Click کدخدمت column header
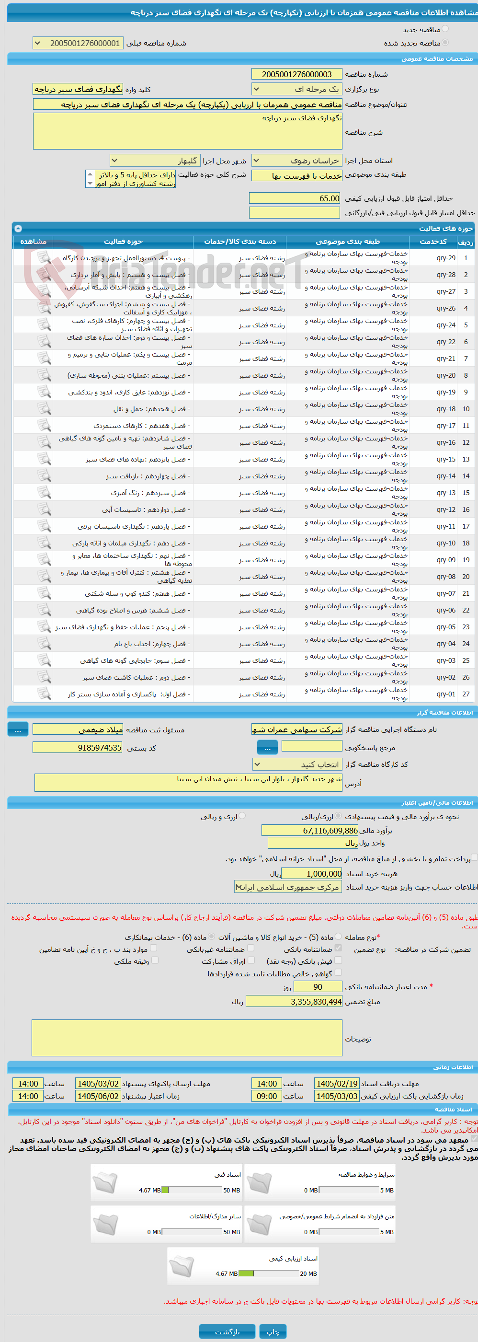The height and width of the screenshot is (1342, 478). [432, 241]
